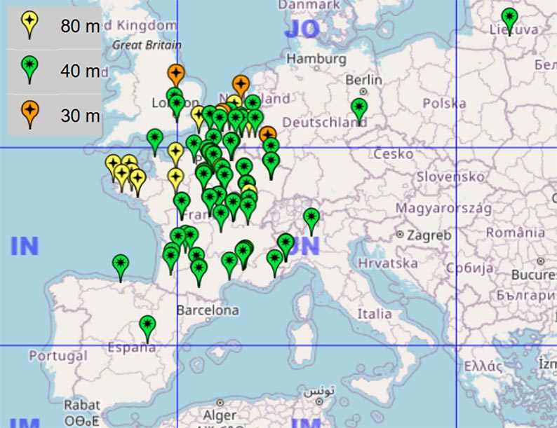Click the Barcelona city label
The width and height of the screenshot is (557, 428).
point(207,310)
